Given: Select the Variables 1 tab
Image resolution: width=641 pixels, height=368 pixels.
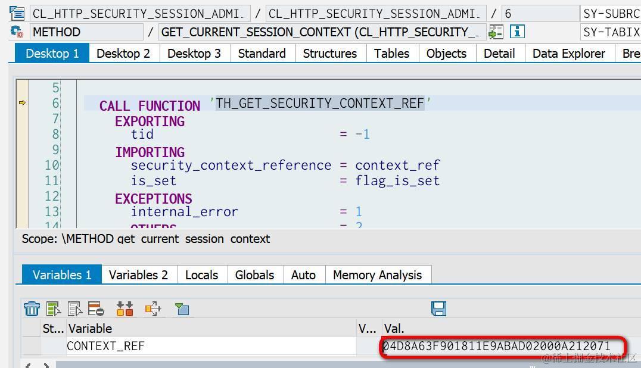Looking at the screenshot, I should (62, 275).
